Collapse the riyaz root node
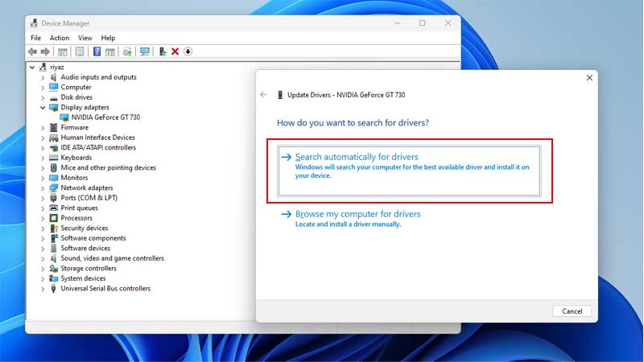The height and width of the screenshot is (362, 644). tap(32, 67)
